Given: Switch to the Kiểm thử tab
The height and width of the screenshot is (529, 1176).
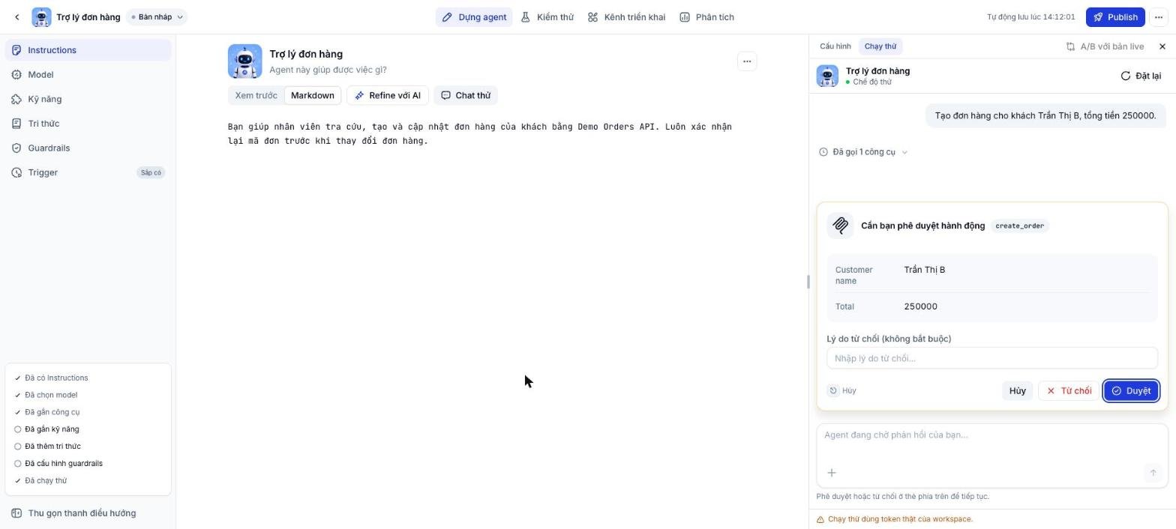Looking at the screenshot, I should point(547,17).
